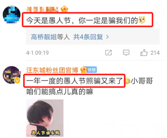Click the comment text 今天是愚人节

(x=48, y=20)
